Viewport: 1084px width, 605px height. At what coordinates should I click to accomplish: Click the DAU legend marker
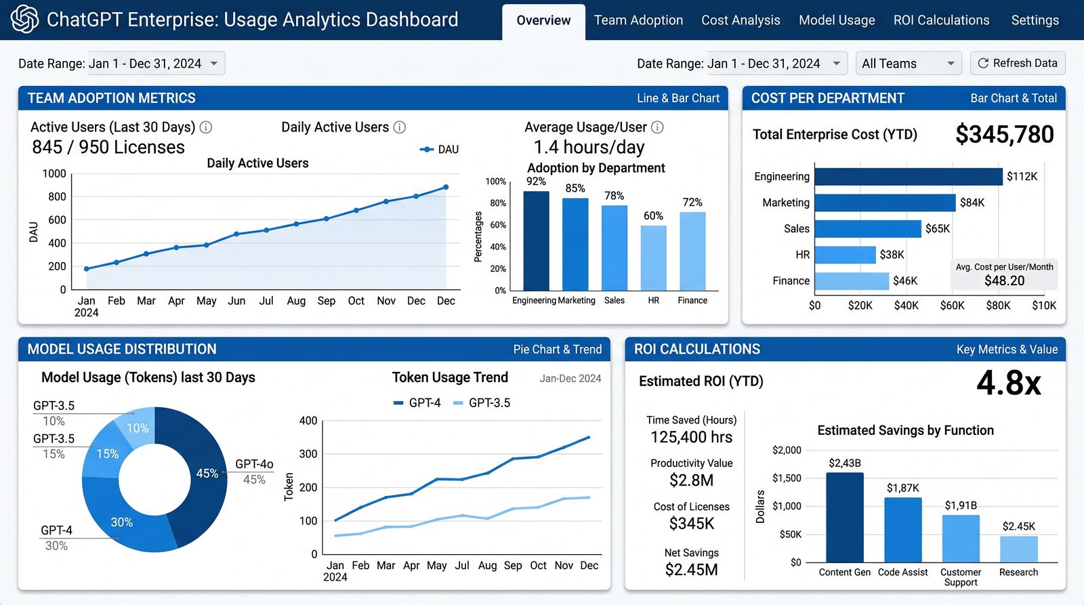coord(427,150)
